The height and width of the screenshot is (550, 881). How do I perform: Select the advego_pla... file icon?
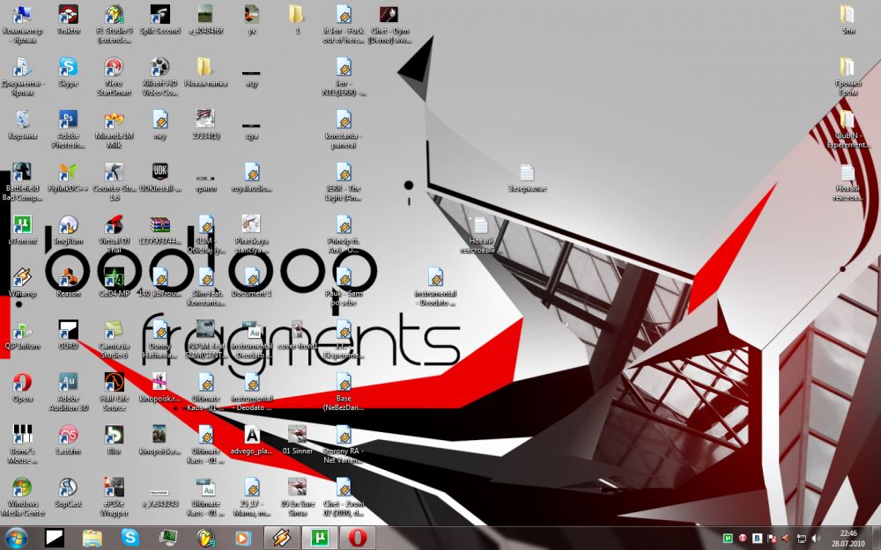(x=252, y=440)
